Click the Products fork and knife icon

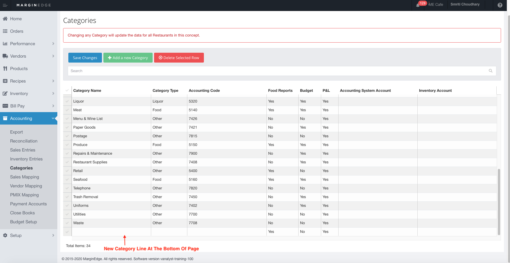5,69
